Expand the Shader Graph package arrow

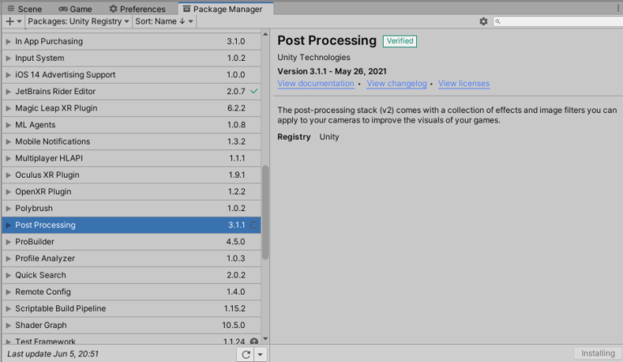tap(9, 325)
